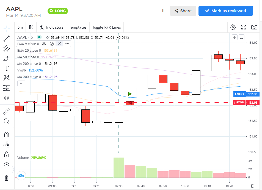The height and width of the screenshot is (190, 262).
Task: Collapse the indicator legend list
Action: (21, 83)
